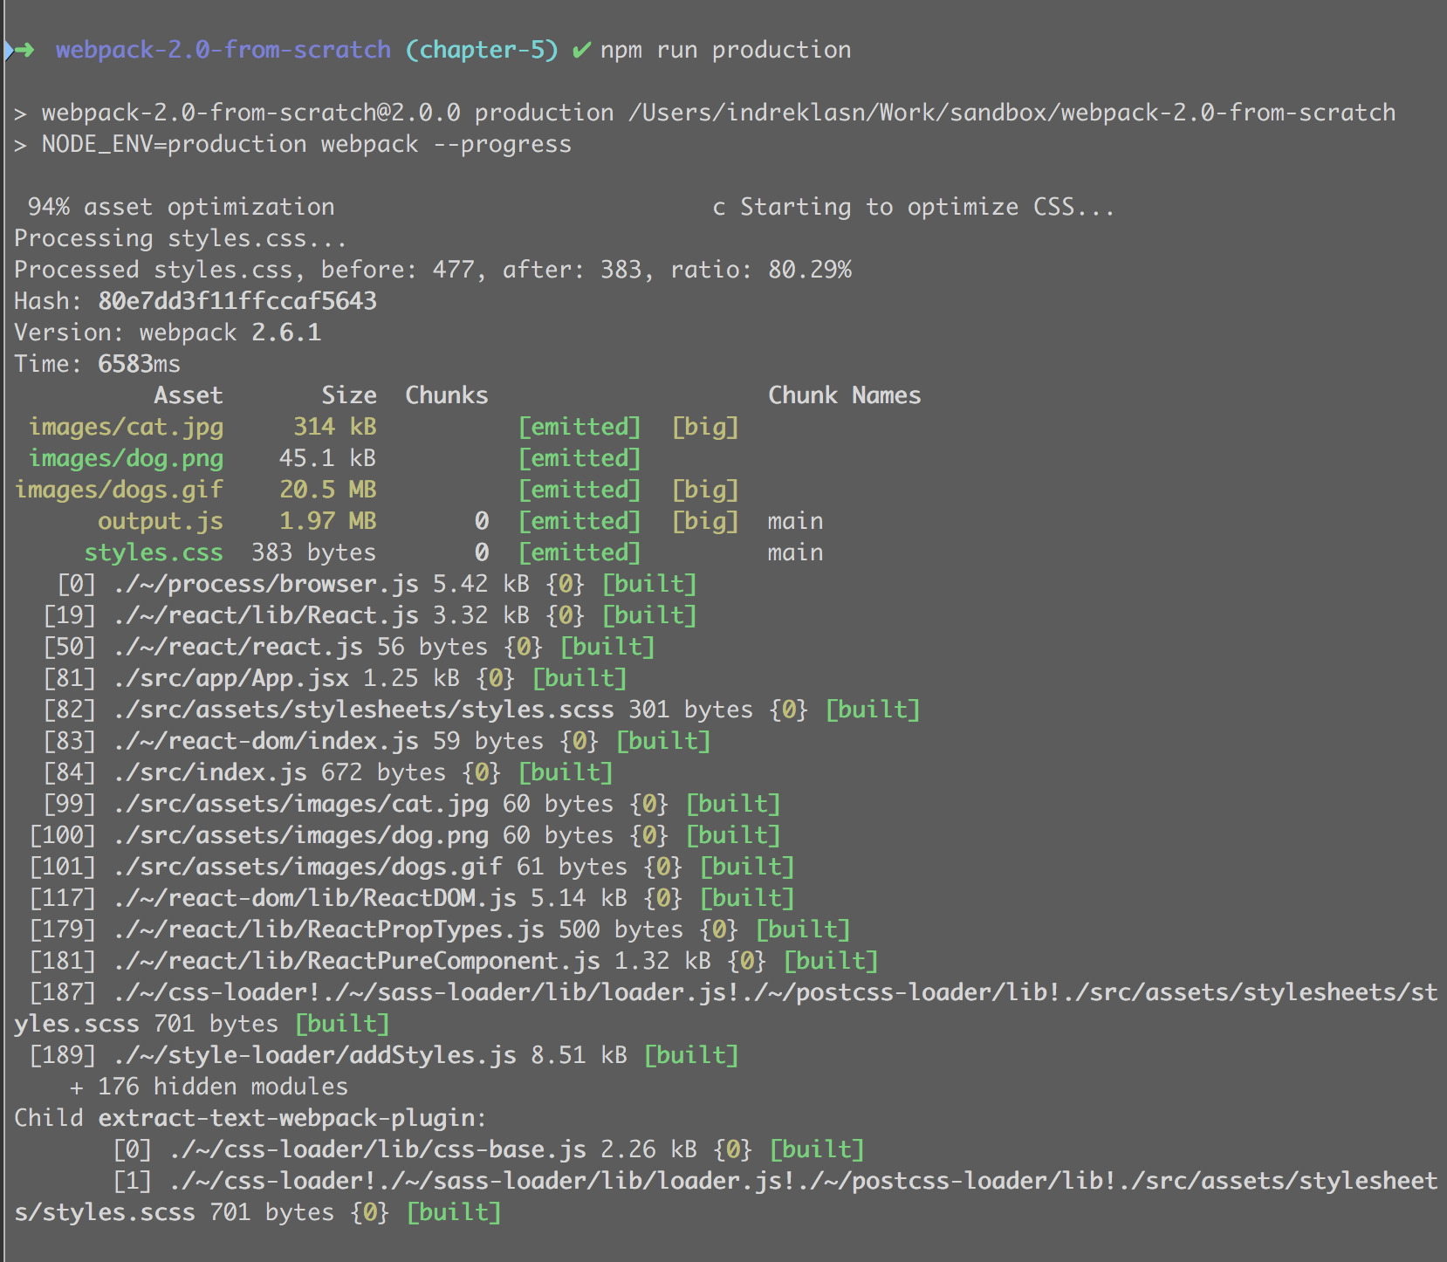The width and height of the screenshot is (1447, 1262).
Task: Click module path ./~/process/browser.js
Action: point(265,584)
